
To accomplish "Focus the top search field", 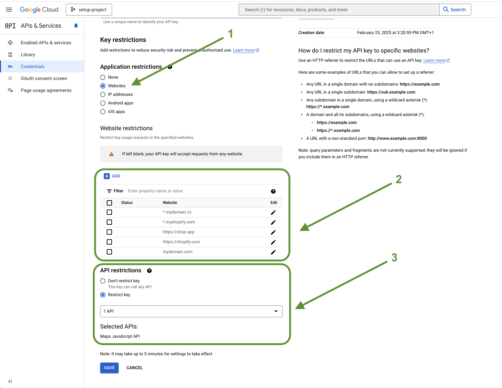I will coord(339,10).
